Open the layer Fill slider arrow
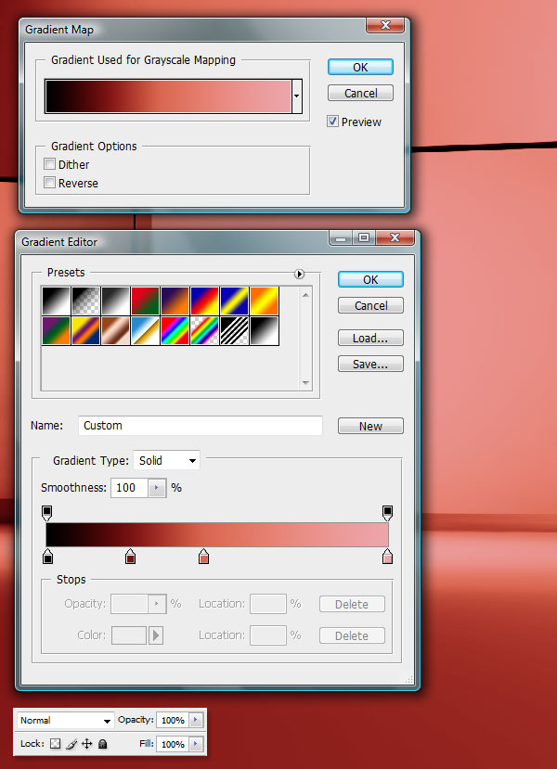 tap(195, 745)
